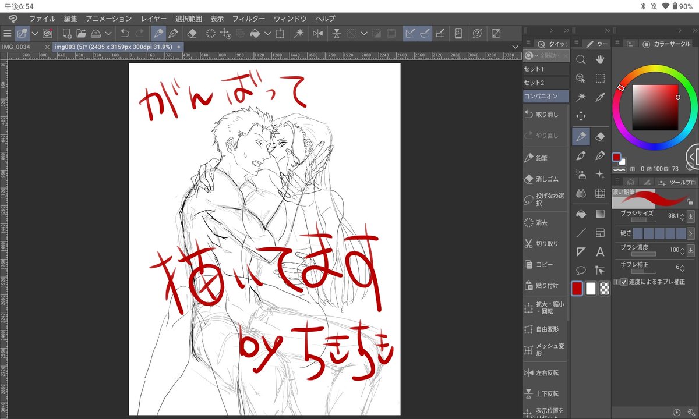This screenshot has height=419, width=699.
Task: Open the フィルター menu
Action: [x=249, y=19]
